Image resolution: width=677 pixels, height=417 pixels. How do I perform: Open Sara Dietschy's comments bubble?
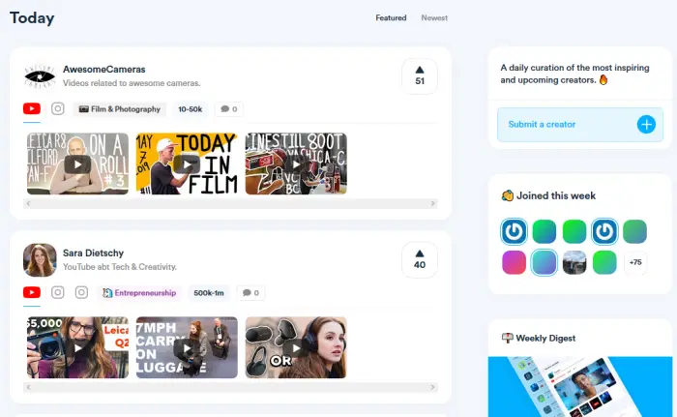pos(250,293)
